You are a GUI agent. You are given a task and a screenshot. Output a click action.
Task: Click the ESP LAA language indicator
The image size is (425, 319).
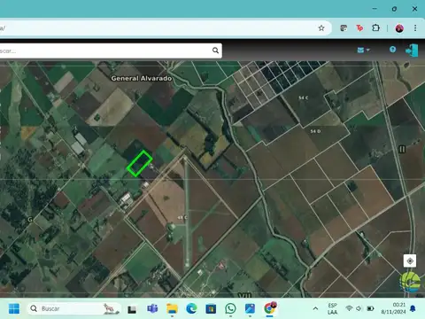coord(332,308)
